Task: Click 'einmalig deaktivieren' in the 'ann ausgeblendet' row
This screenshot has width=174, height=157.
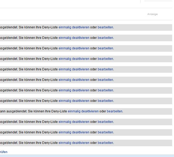Action: (83, 111)
